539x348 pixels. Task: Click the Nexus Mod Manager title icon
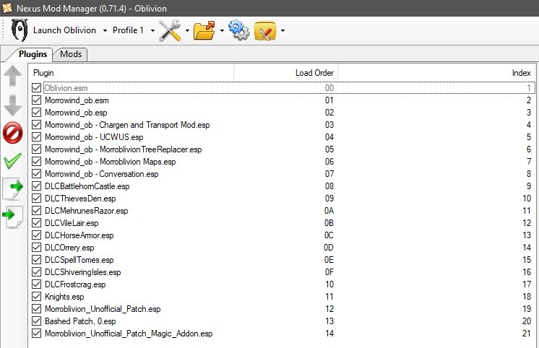(7, 8)
